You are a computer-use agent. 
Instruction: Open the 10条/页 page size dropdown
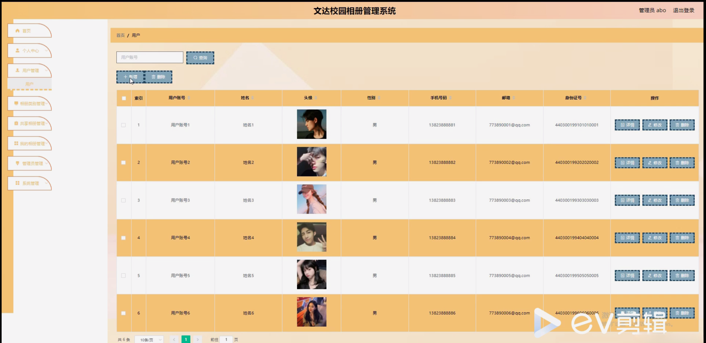tap(149, 339)
